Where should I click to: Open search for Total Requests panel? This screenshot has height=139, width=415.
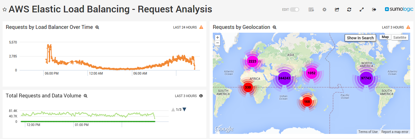tap(85, 96)
